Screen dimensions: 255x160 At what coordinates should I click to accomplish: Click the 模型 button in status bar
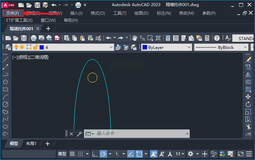62,154
